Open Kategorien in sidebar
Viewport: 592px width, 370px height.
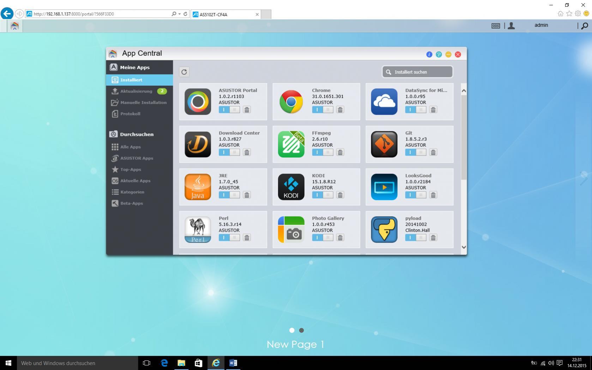point(139,192)
